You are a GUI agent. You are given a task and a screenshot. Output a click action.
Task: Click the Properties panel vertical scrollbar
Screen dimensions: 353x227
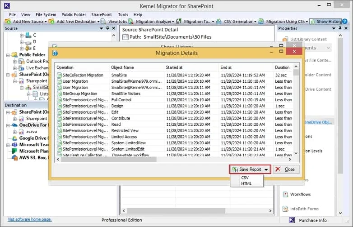(x=340, y=105)
